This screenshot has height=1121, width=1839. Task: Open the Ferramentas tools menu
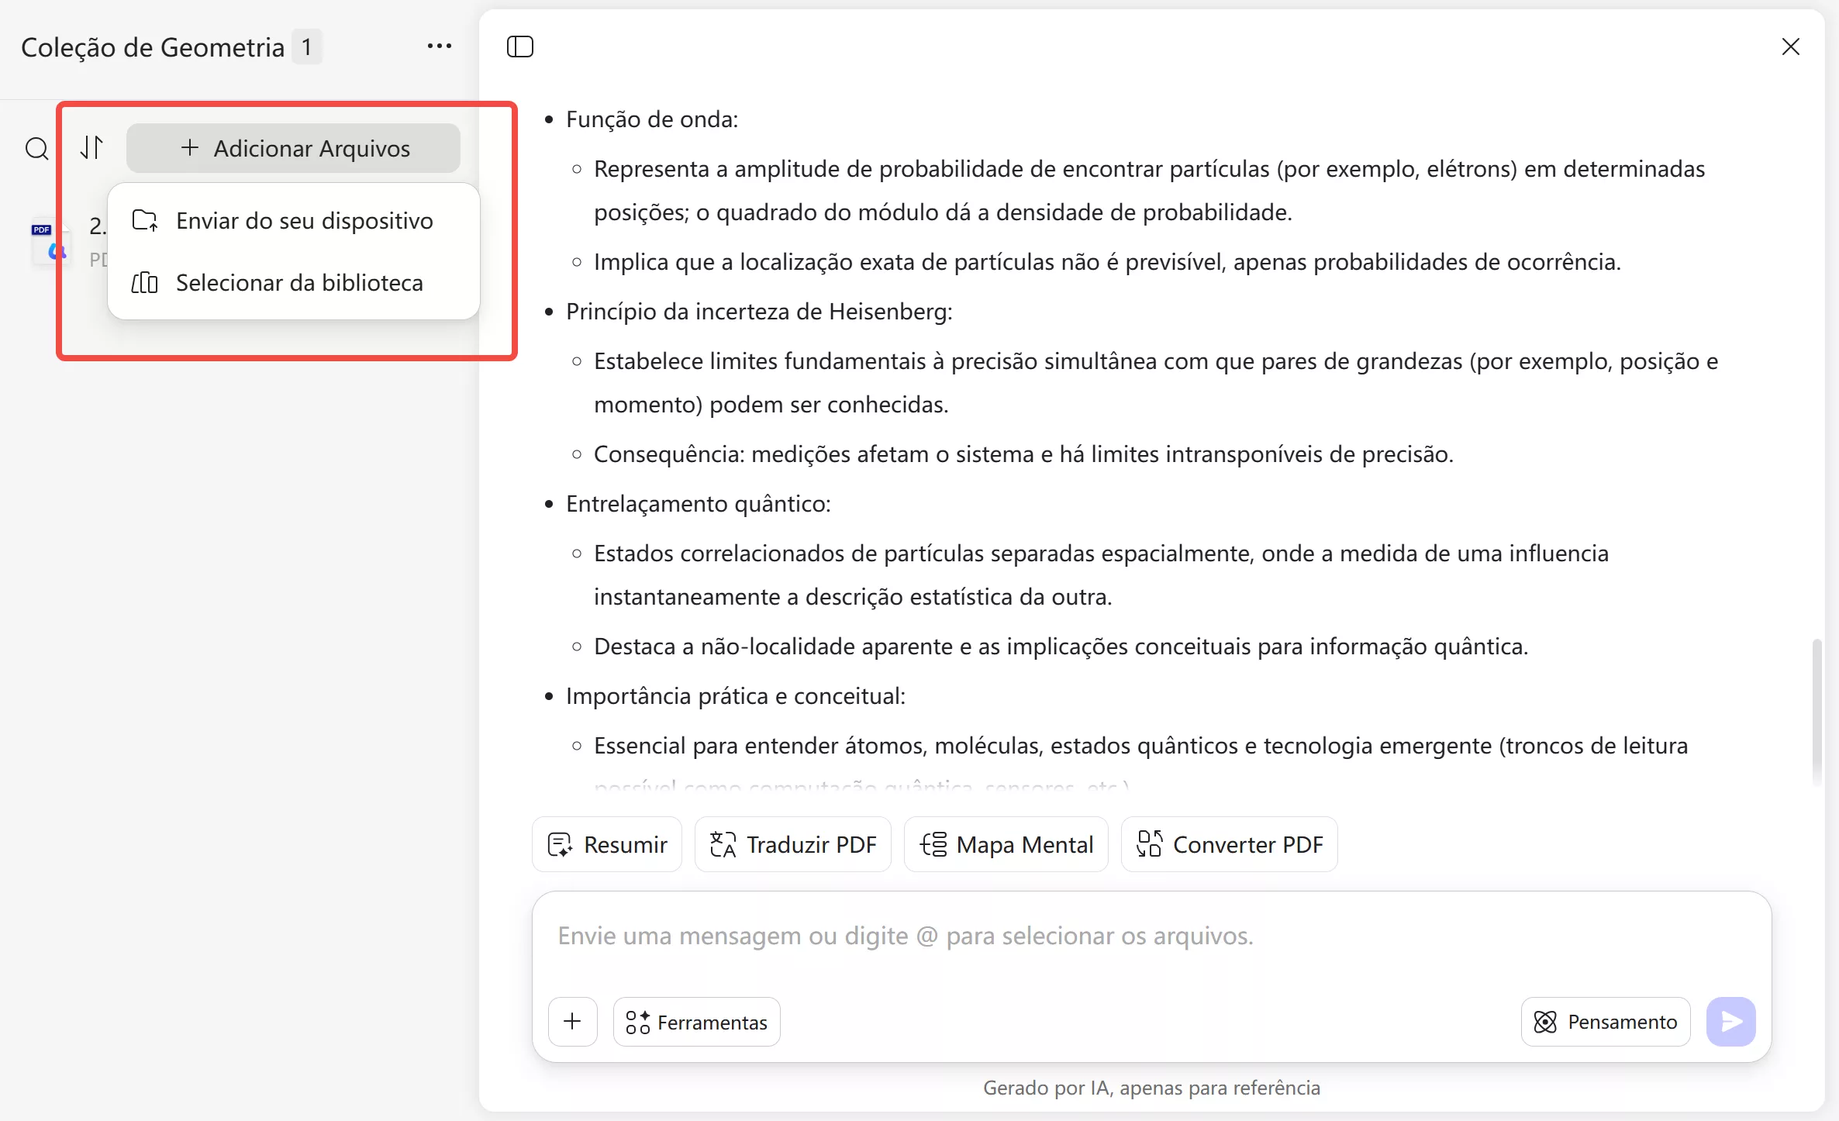pos(695,1021)
